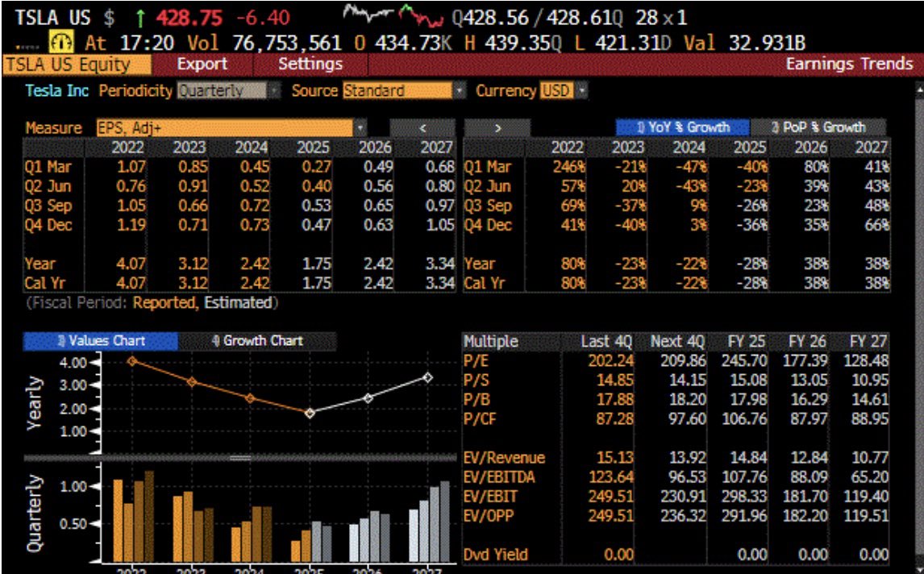924x574 pixels.
Task: Switch to YoY % Growth tab
Action: (x=682, y=127)
